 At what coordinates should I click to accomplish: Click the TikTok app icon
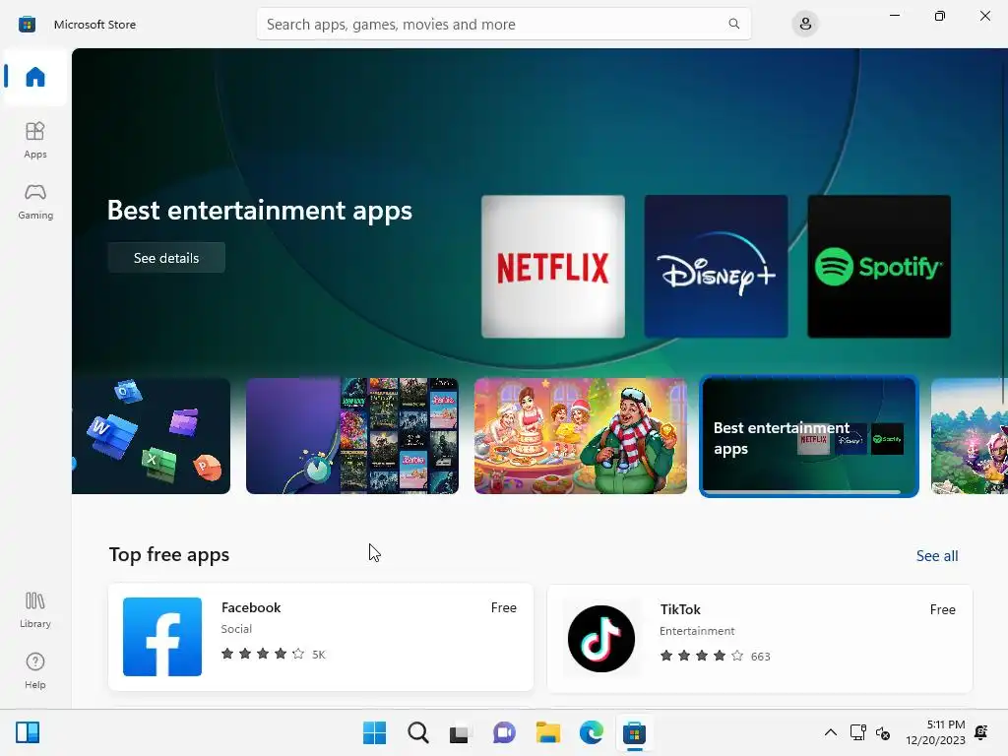point(601,638)
